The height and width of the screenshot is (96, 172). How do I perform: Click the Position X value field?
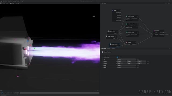121,61
